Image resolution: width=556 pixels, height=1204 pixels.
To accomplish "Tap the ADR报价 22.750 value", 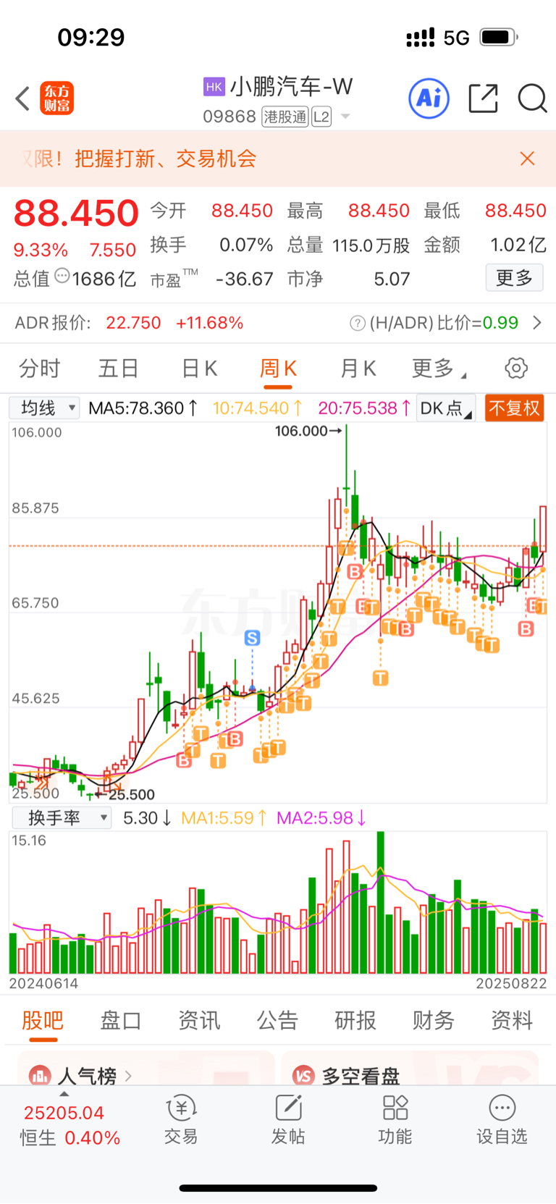I will pos(133,323).
